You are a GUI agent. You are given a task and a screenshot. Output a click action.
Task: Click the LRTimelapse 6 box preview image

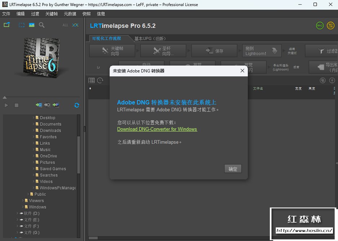(41, 58)
